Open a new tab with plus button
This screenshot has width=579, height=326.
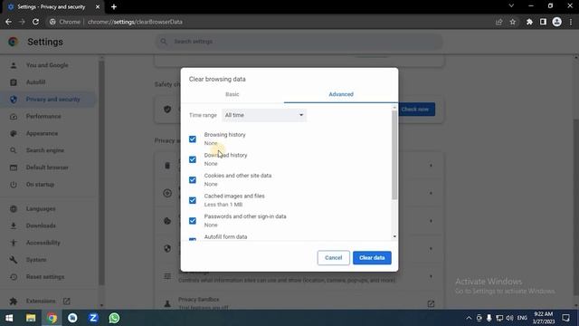(x=114, y=6)
